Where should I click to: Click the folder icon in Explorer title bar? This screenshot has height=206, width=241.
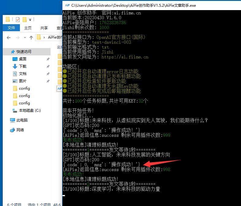[8, 19]
